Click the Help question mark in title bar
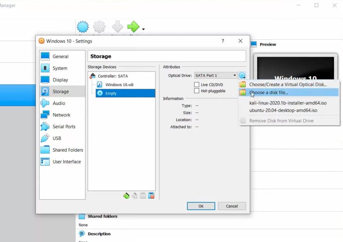 click(x=223, y=41)
